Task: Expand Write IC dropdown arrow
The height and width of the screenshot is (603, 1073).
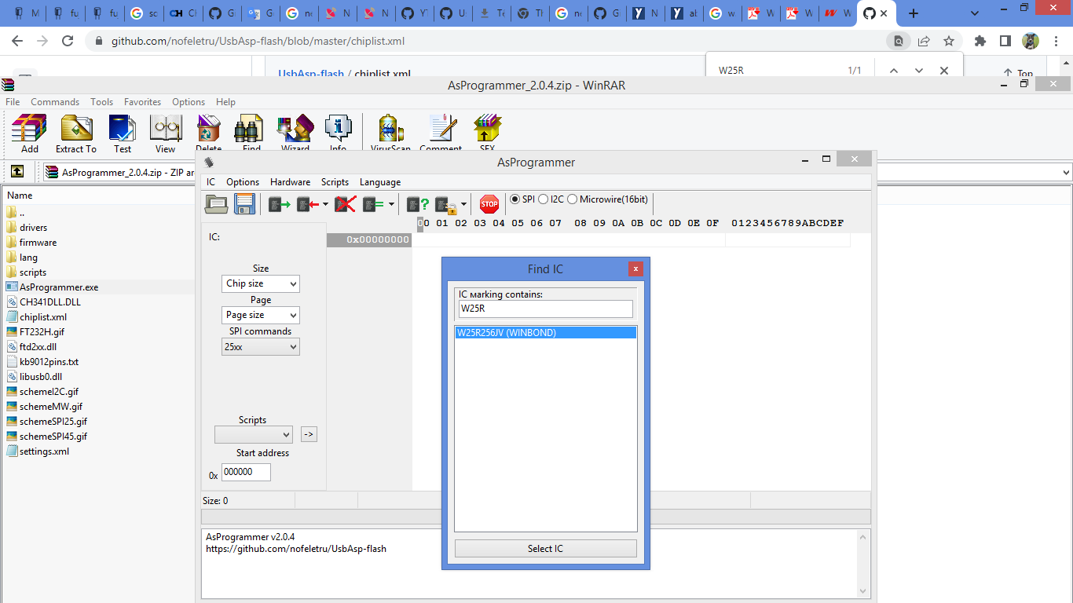Action: tap(325, 205)
